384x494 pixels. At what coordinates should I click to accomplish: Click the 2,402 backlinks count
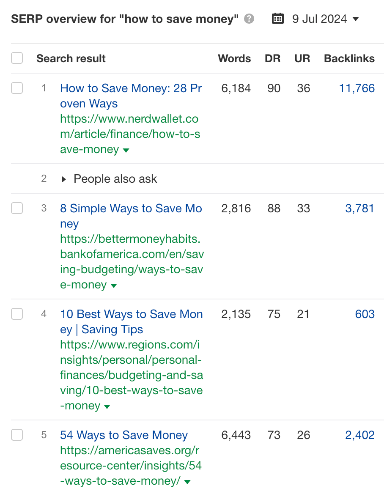pyautogui.click(x=359, y=435)
